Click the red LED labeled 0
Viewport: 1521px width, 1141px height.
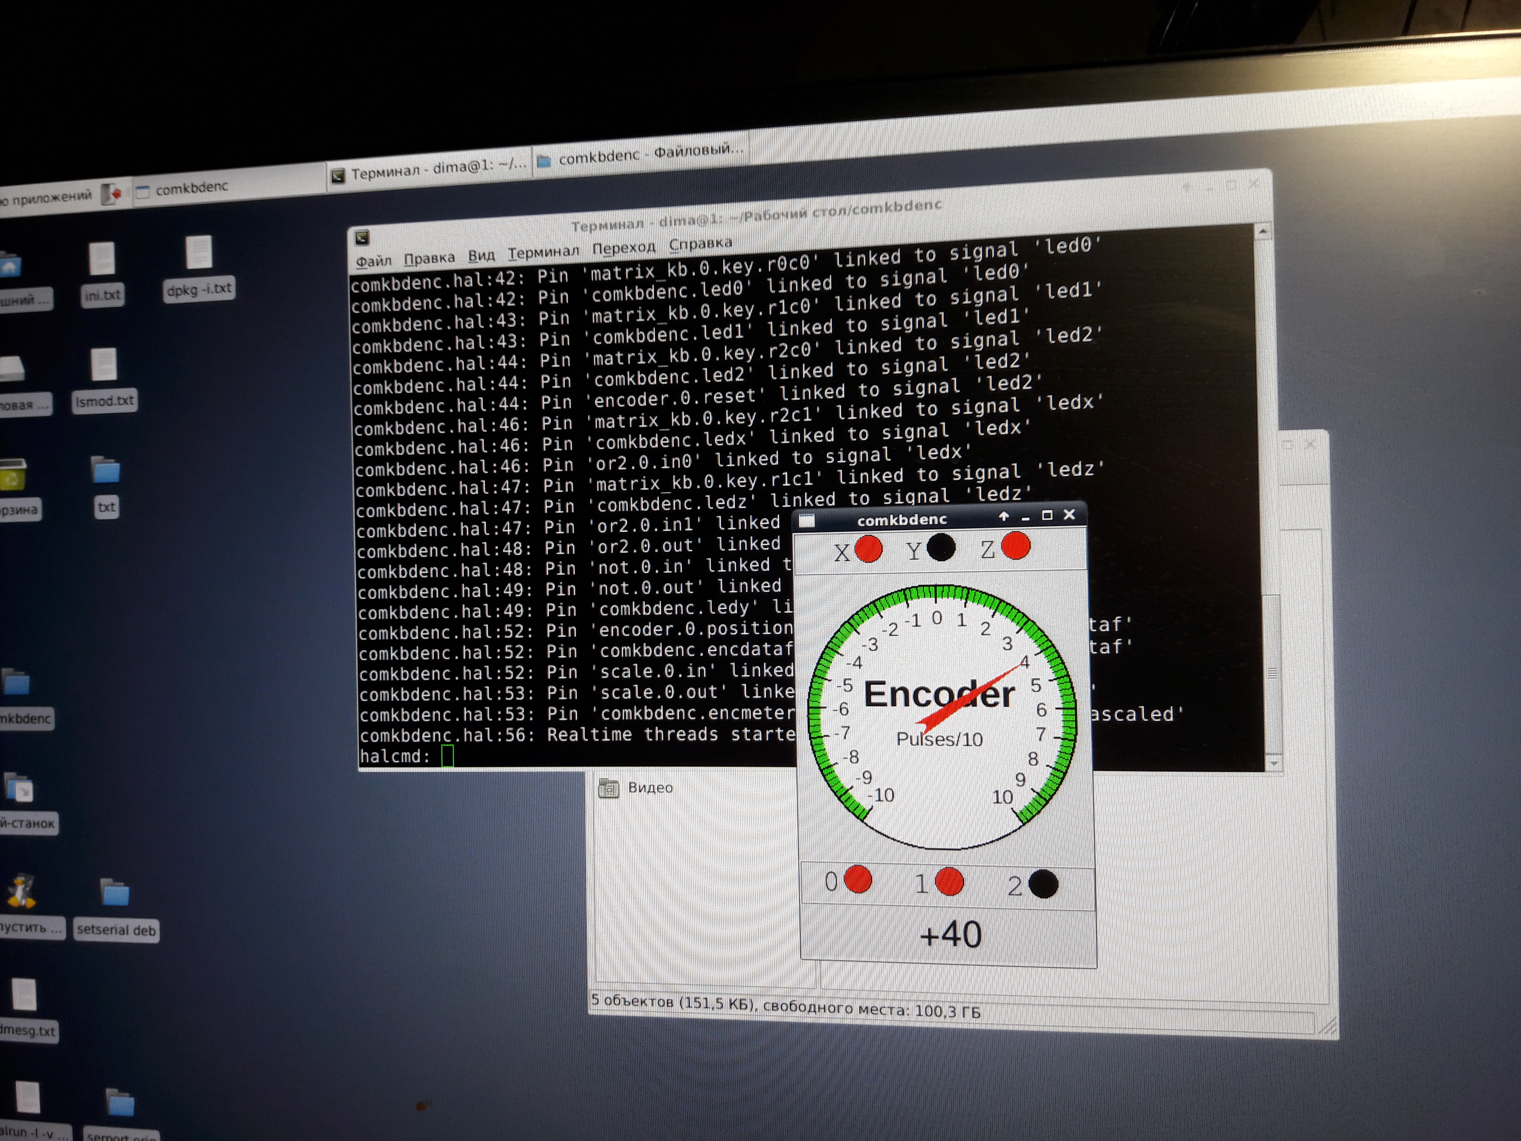857,879
